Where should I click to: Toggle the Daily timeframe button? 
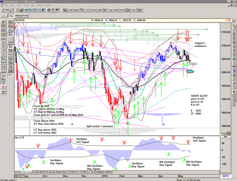[11, 16]
